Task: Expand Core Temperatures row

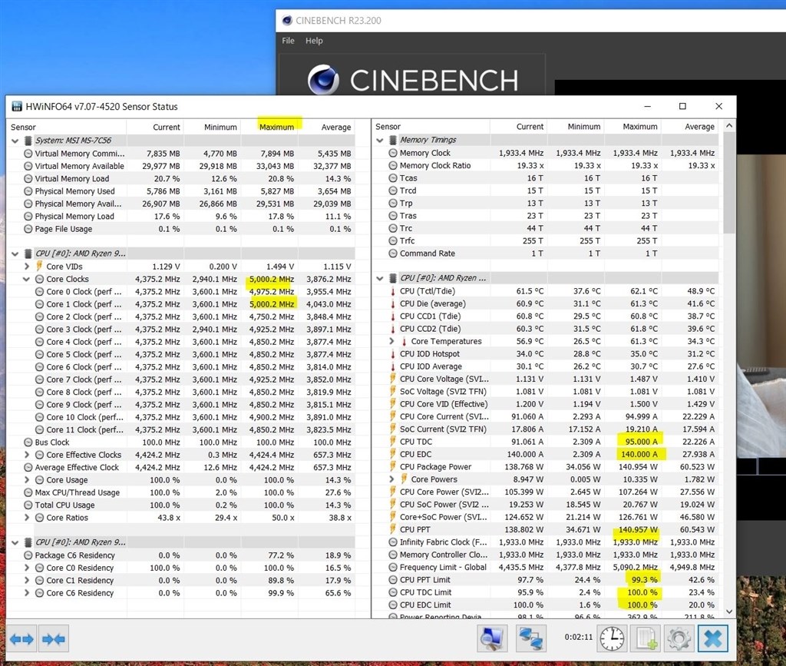Action: (392, 341)
